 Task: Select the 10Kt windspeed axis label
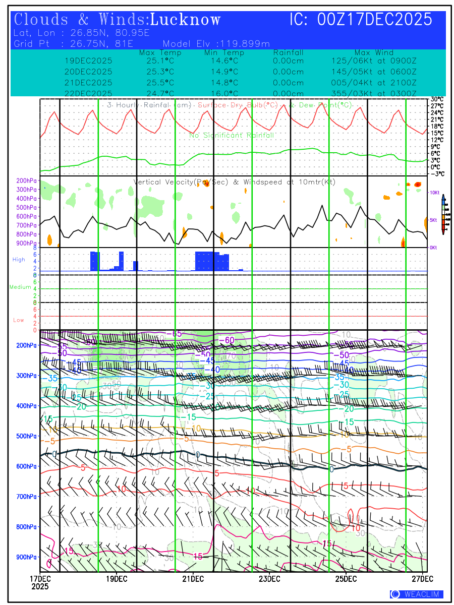coord(434,193)
